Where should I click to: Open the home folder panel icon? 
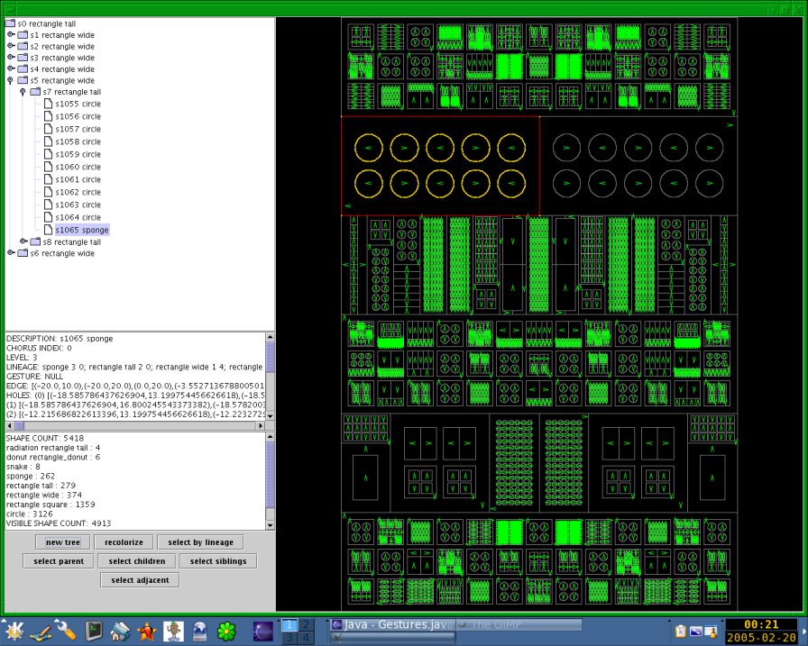point(121,631)
